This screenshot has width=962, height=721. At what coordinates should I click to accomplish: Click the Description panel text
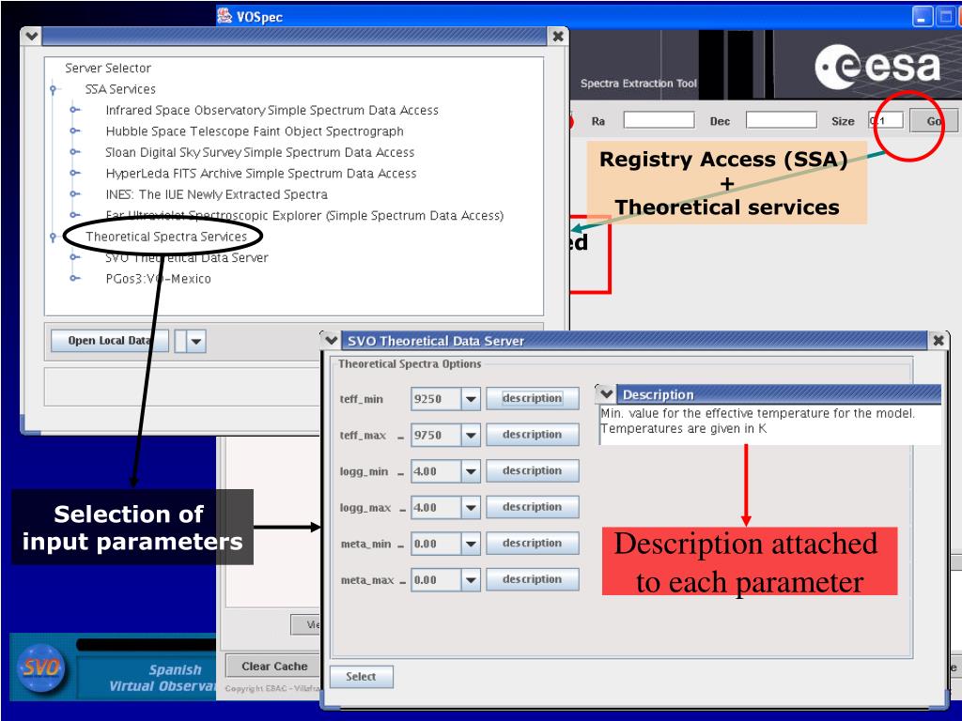(x=758, y=422)
